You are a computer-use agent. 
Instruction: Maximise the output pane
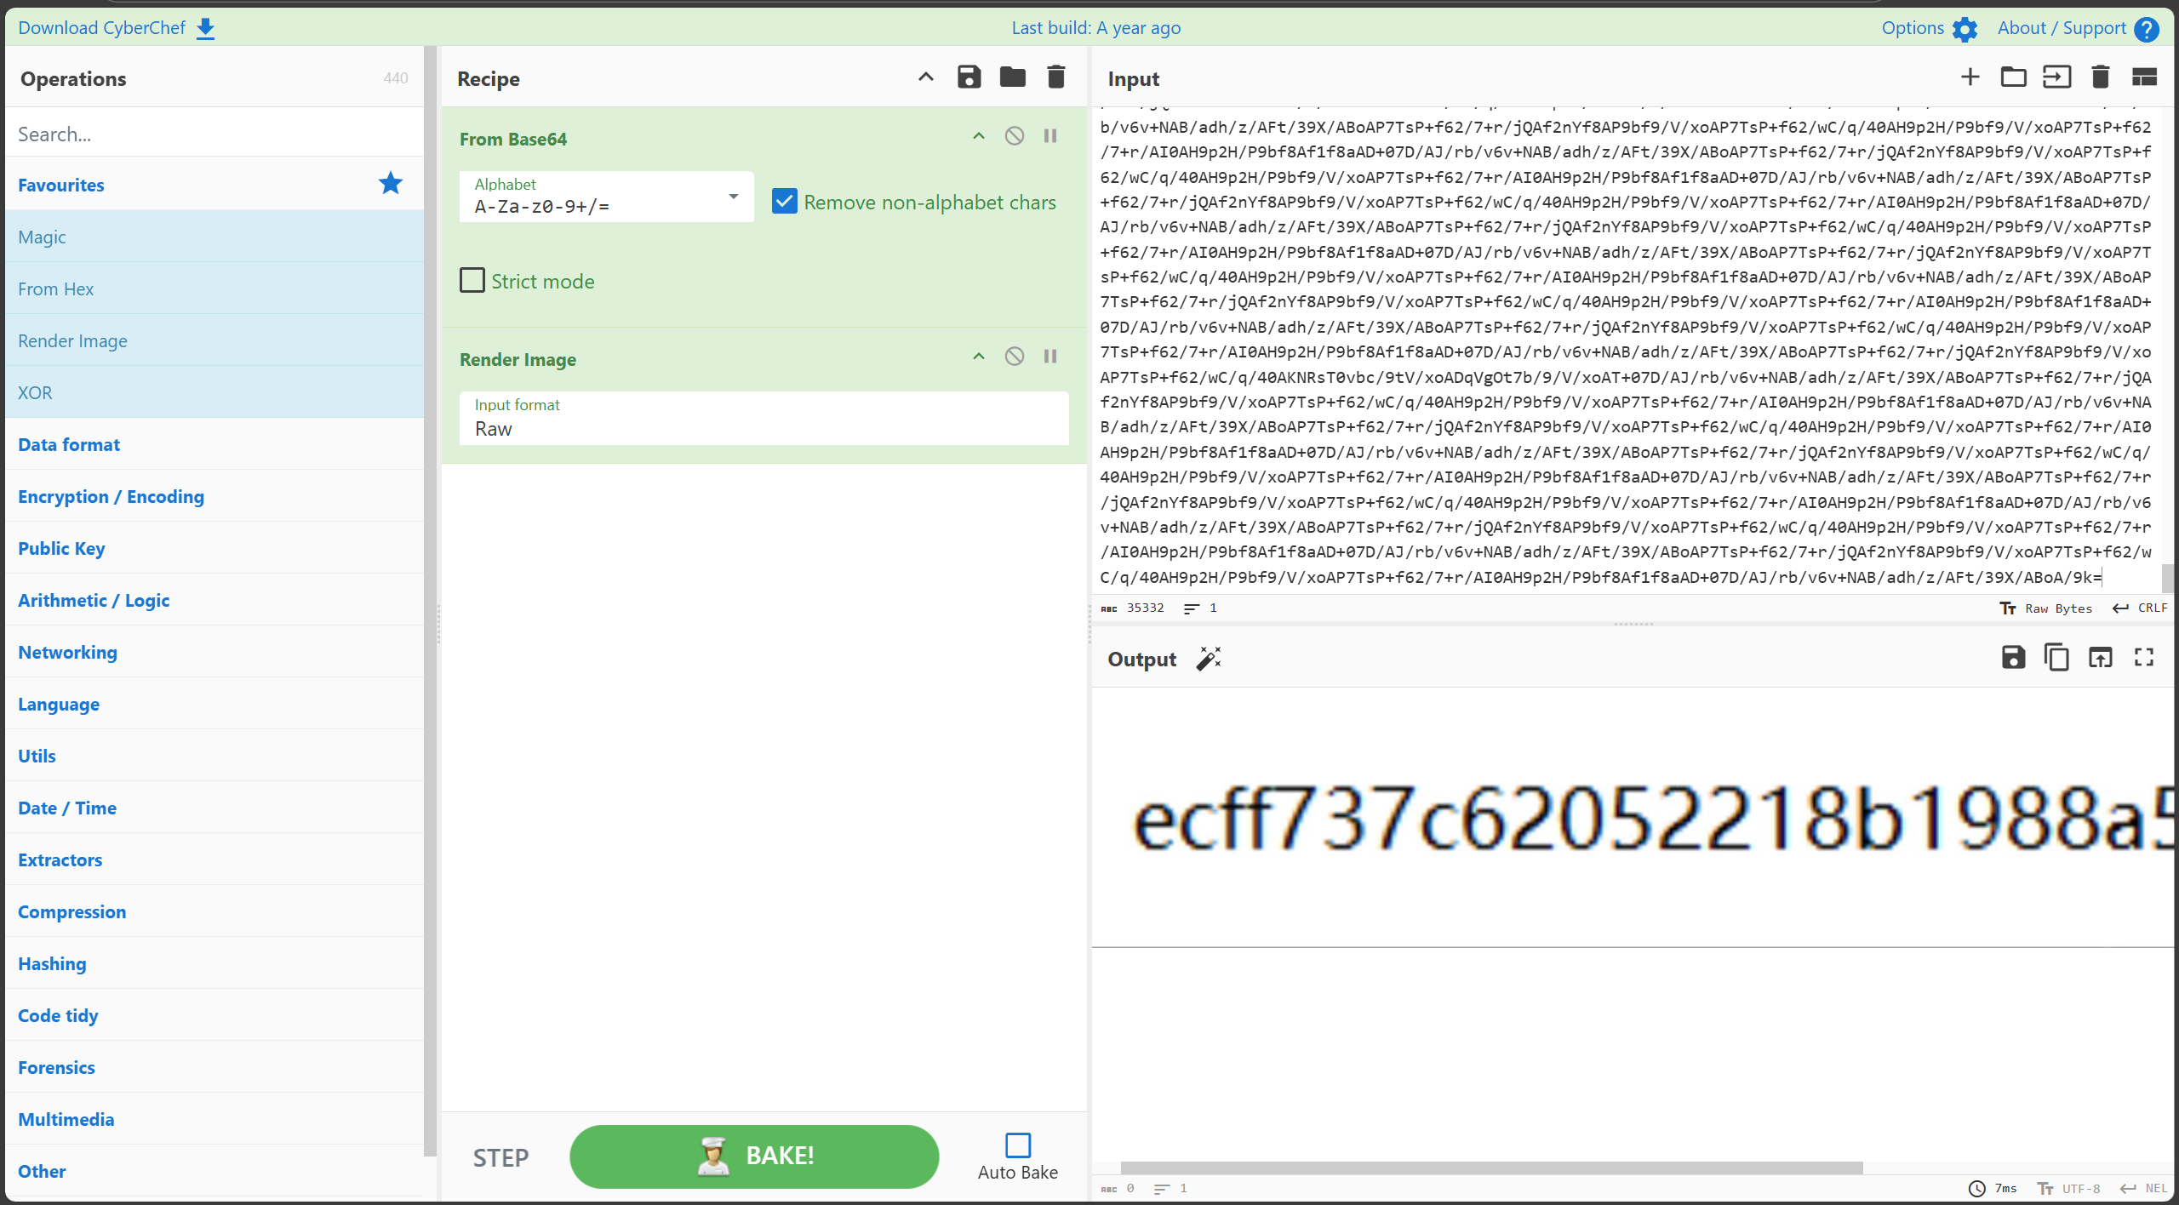coord(2143,658)
